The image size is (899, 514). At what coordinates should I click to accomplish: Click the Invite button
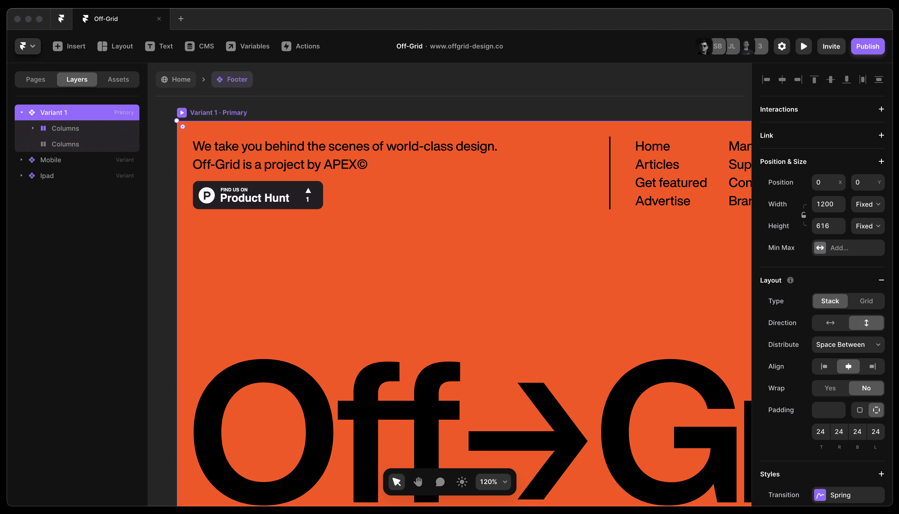[x=831, y=46]
